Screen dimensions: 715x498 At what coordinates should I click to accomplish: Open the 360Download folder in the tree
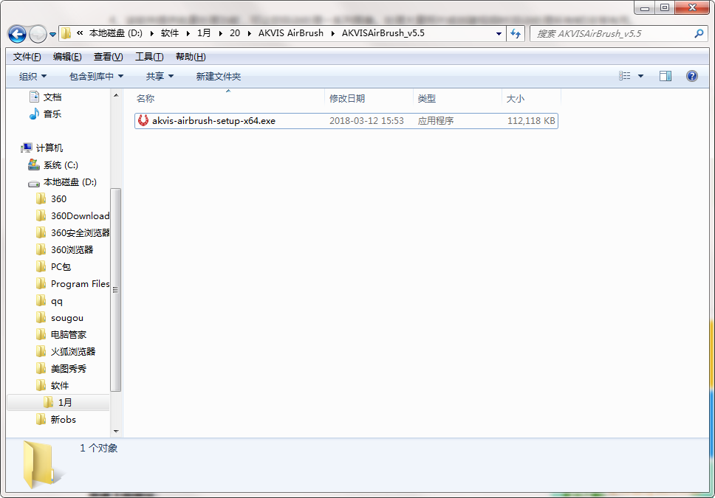tap(72, 216)
